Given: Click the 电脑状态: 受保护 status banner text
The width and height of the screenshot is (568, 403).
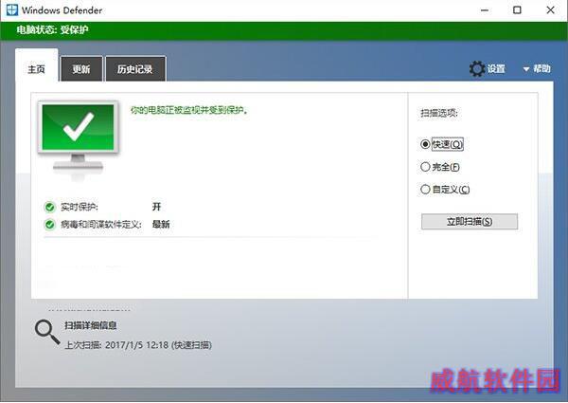Looking at the screenshot, I should (x=52, y=29).
